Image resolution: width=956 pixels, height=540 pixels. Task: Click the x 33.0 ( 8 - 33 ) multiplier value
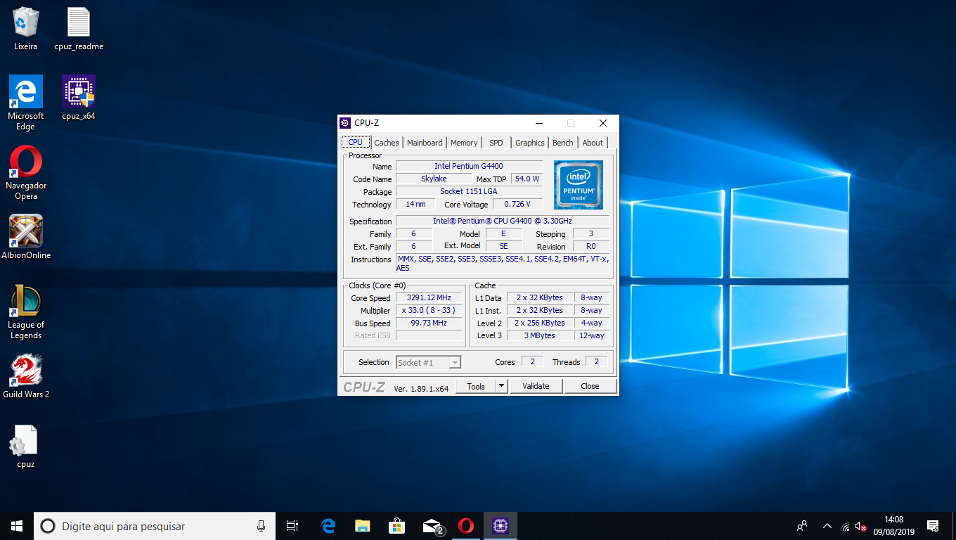click(429, 310)
